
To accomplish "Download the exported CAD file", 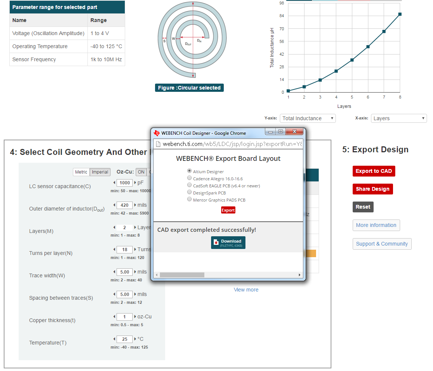I will (228, 243).
